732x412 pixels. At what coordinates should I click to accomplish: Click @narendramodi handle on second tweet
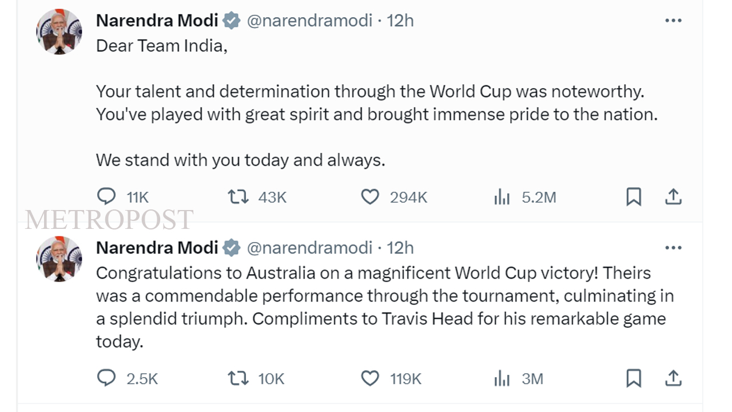pos(309,248)
